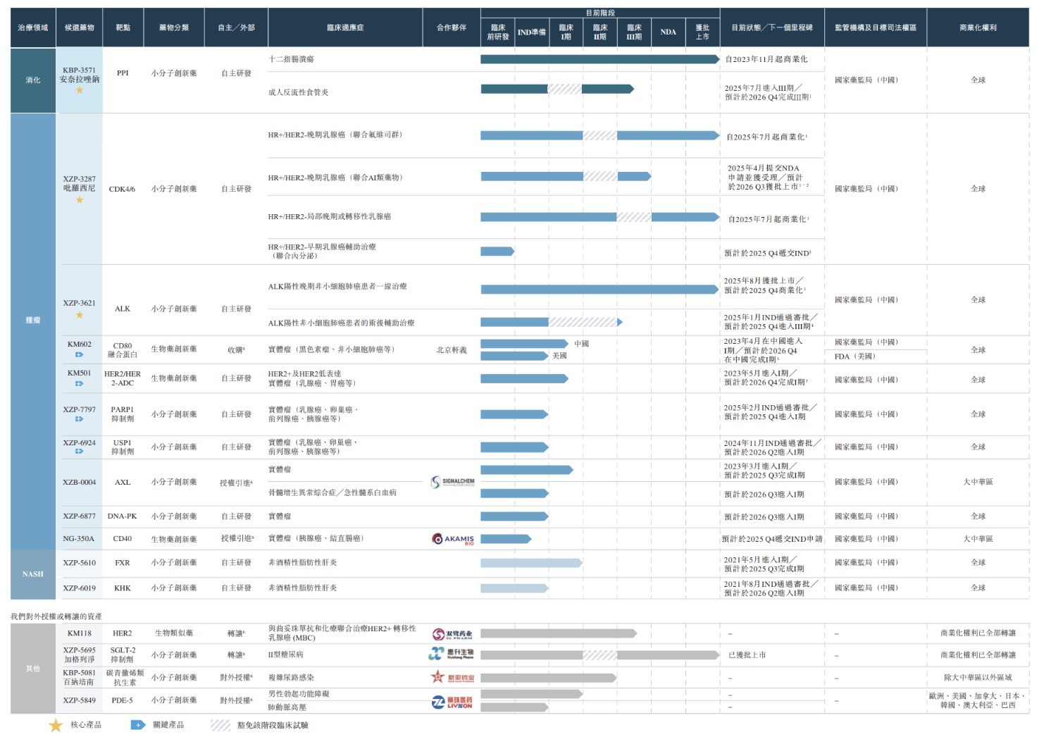The width and height of the screenshot is (1044, 744).
Task: Click the IND準備 stage header
Action: click(x=532, y=32)
